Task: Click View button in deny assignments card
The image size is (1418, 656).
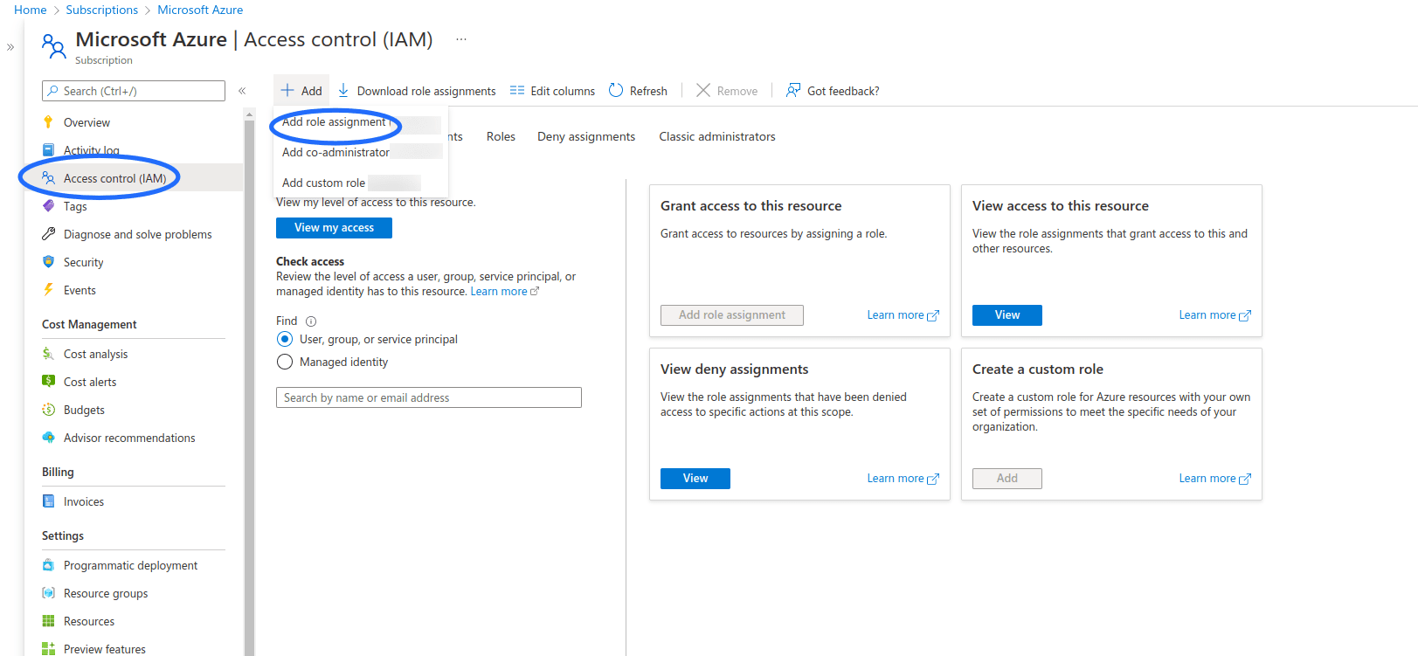Action: [695, 479]
